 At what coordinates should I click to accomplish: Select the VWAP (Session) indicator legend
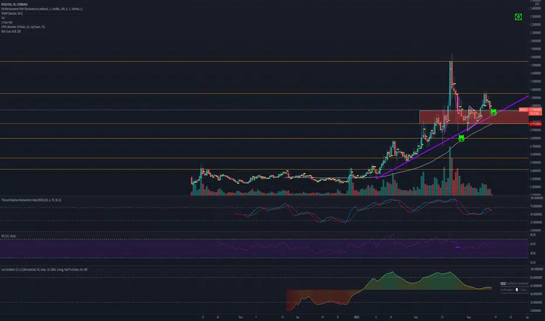coord(12,13)
